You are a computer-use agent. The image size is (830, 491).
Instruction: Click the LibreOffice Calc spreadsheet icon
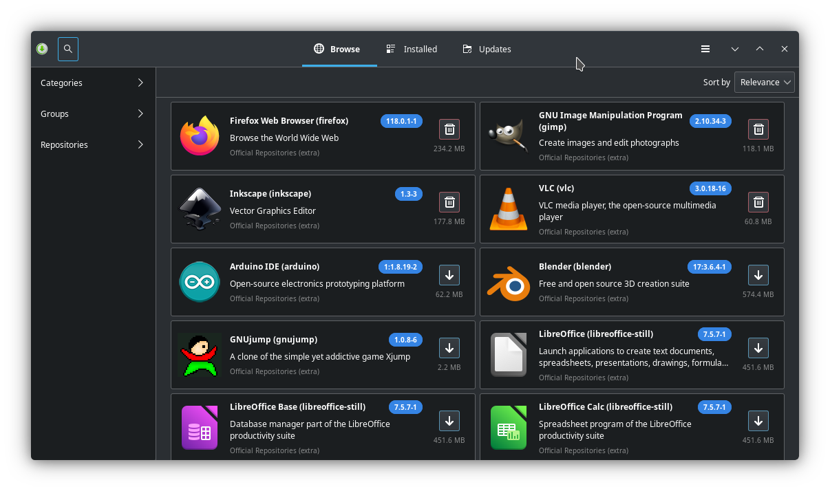[509, 428]
